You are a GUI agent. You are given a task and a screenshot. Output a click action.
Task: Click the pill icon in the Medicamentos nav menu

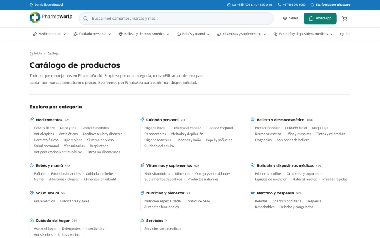pyautogui.click(x=35, y=34)
